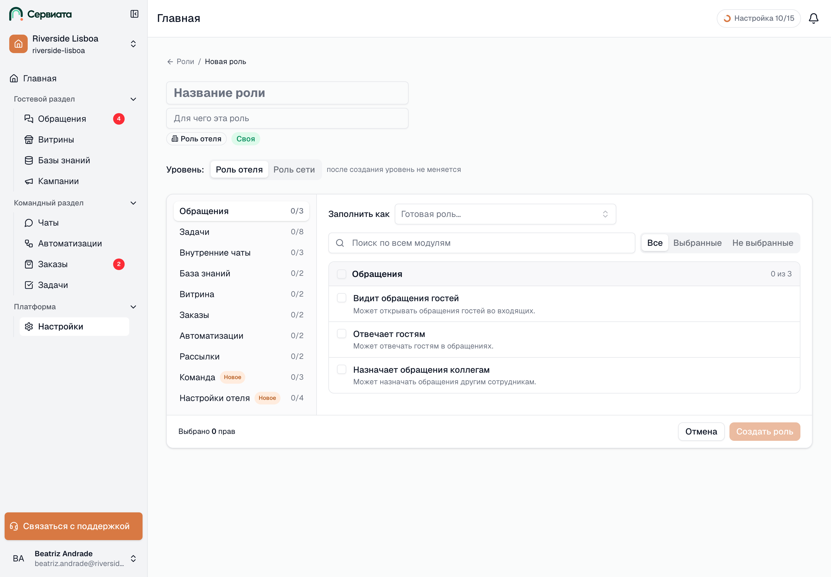Screen dimensions: 831x577
Task: Expand hotel switcher chevrons
Action: click(x=133, y=44)
